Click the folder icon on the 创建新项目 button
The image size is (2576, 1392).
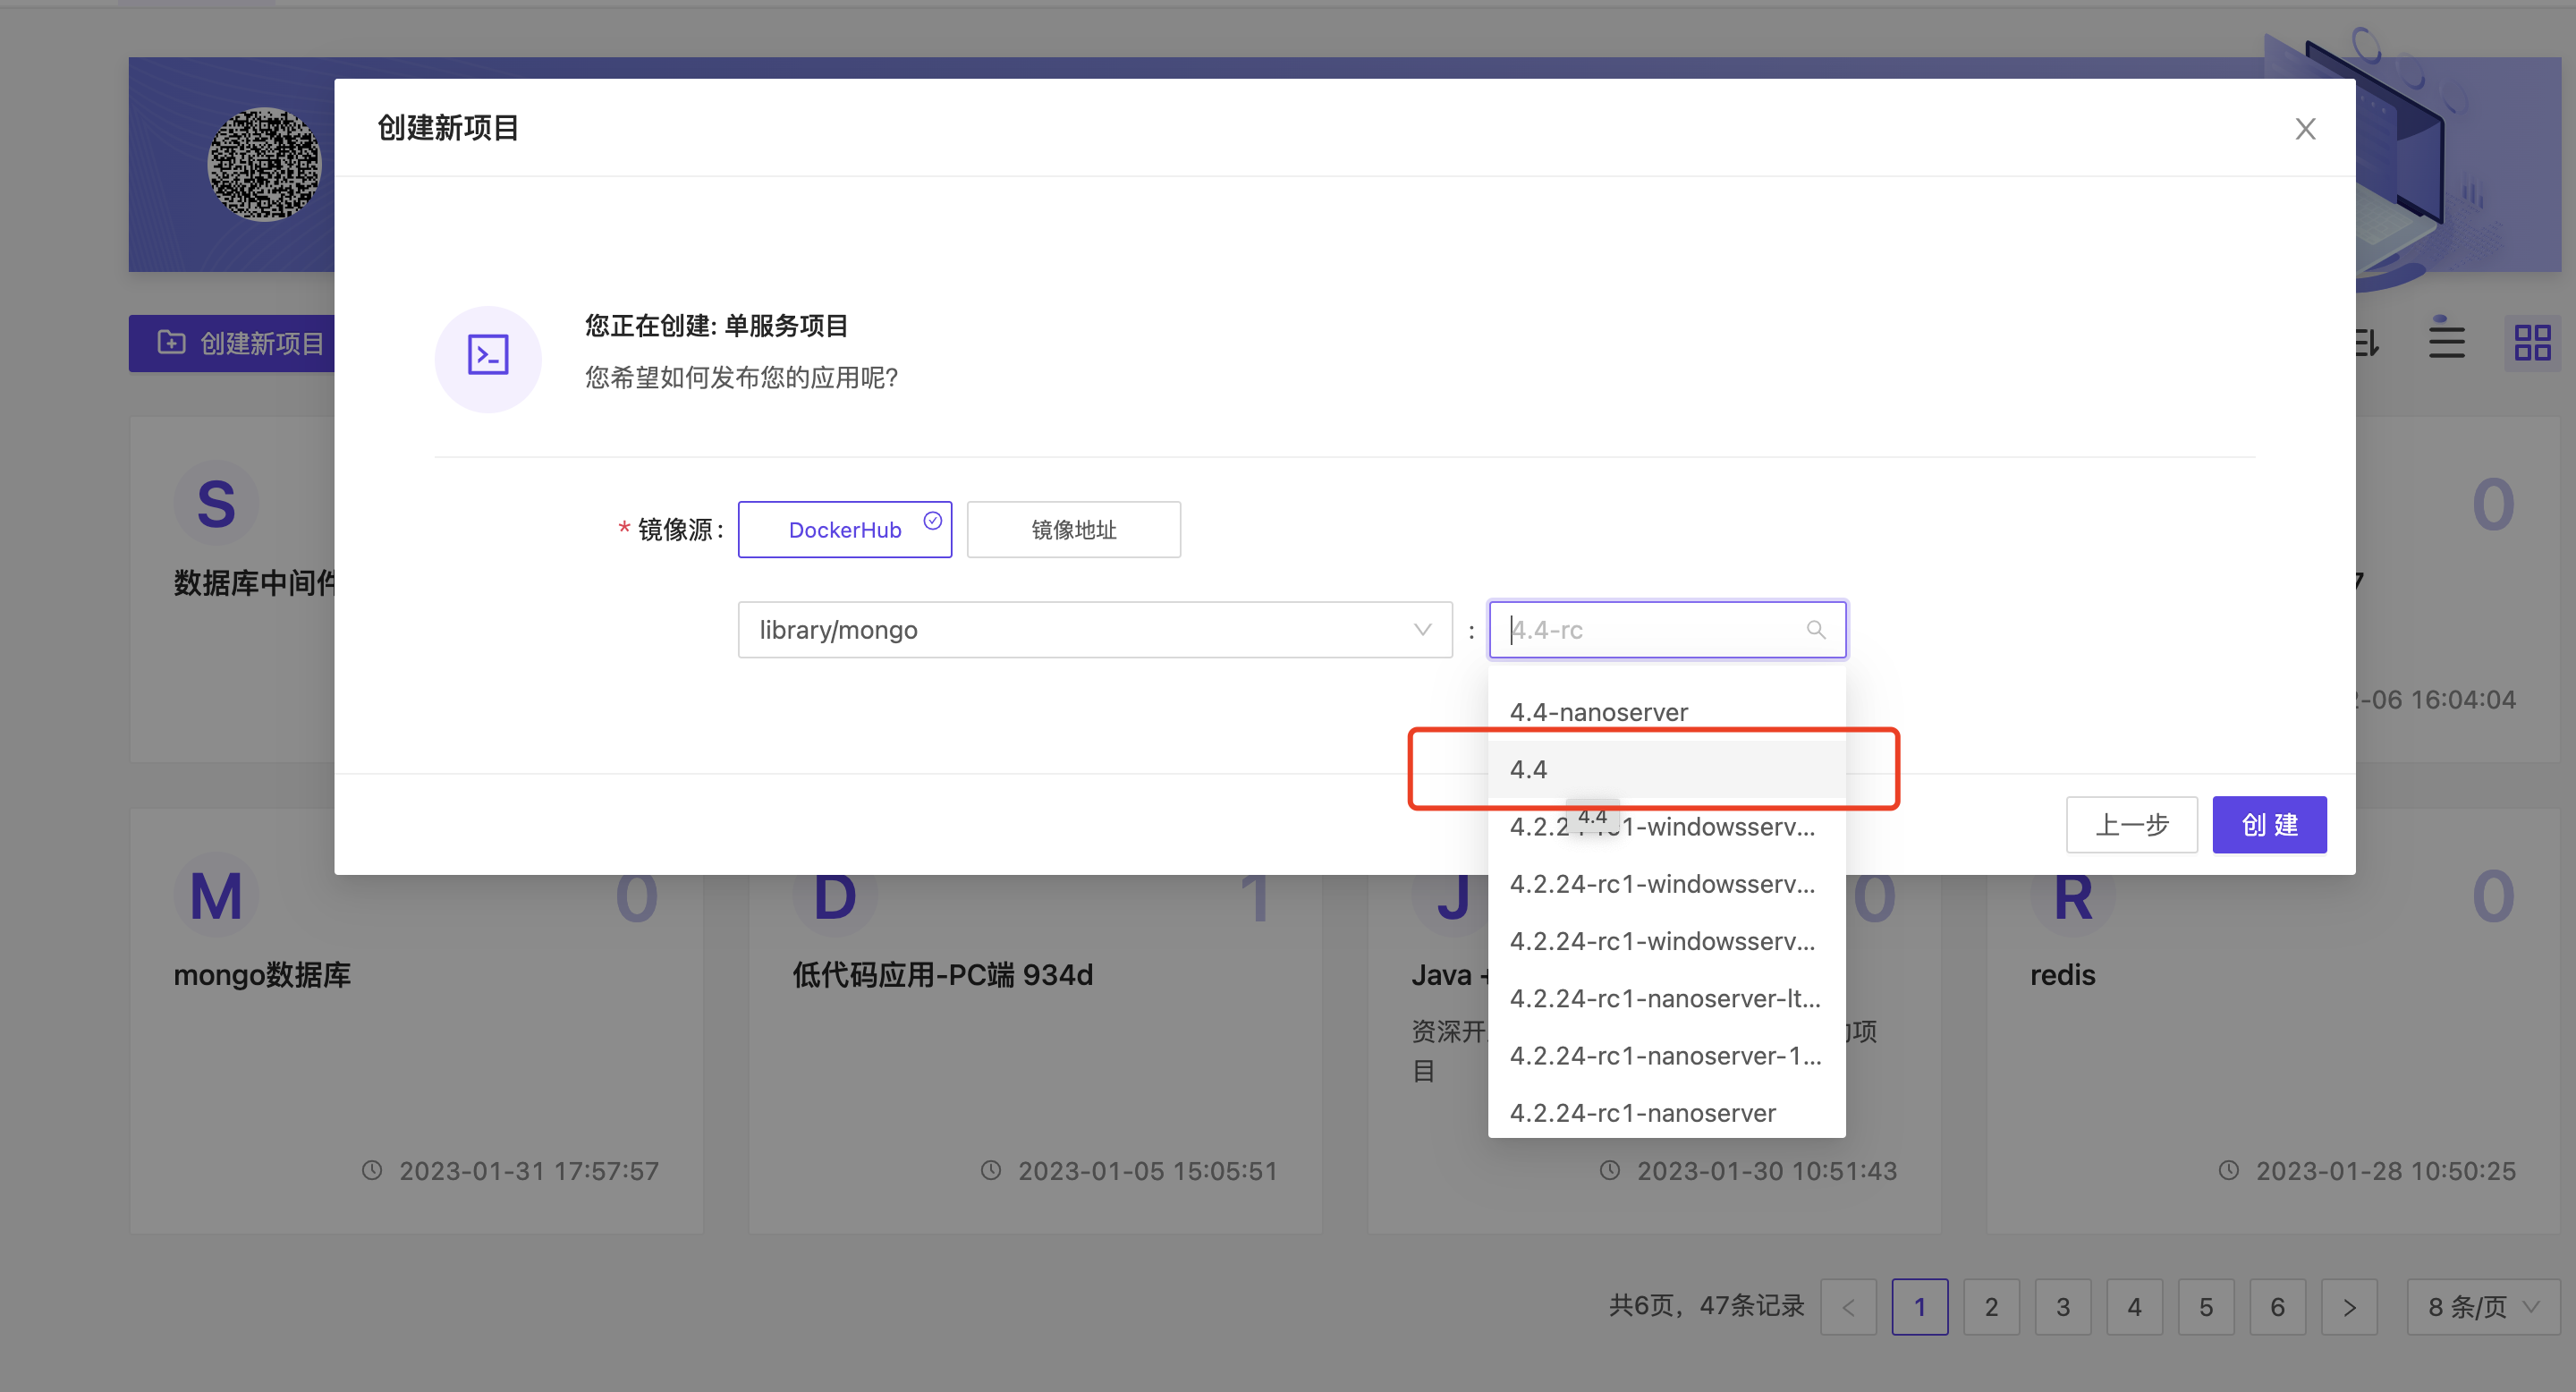pos(171,343)
